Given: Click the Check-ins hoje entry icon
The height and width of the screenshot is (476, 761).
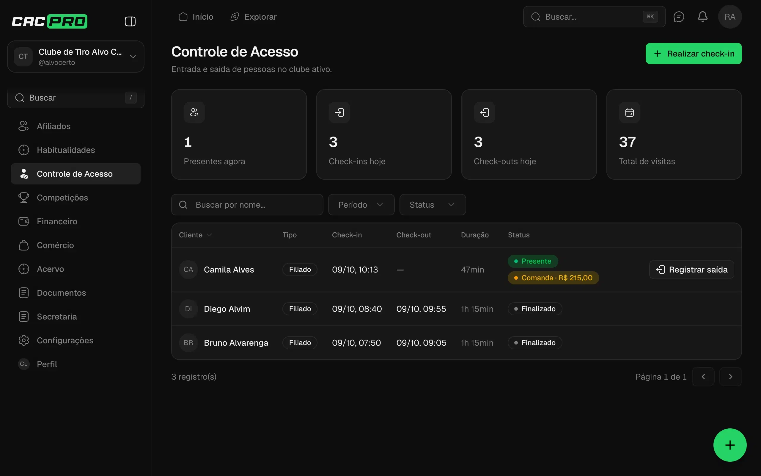Looking at the screenshot, I should coord(339,112).
